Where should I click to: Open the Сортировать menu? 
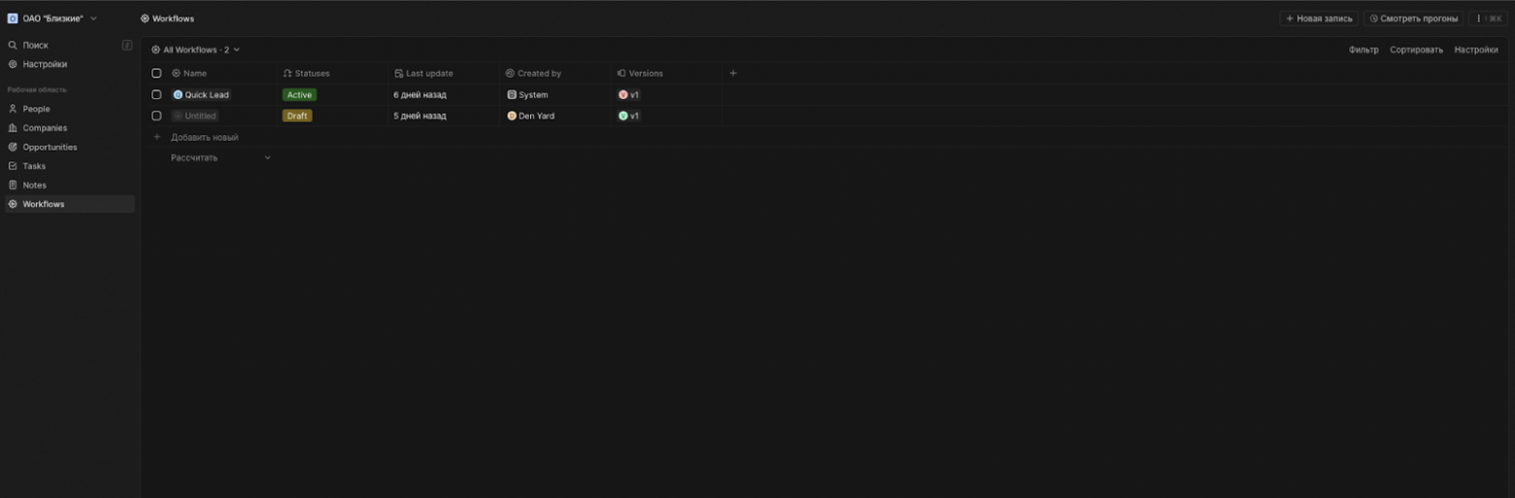[x=1415, y=50]
